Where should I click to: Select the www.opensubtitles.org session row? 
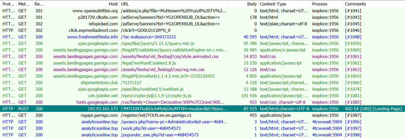[x=202, y=11]
